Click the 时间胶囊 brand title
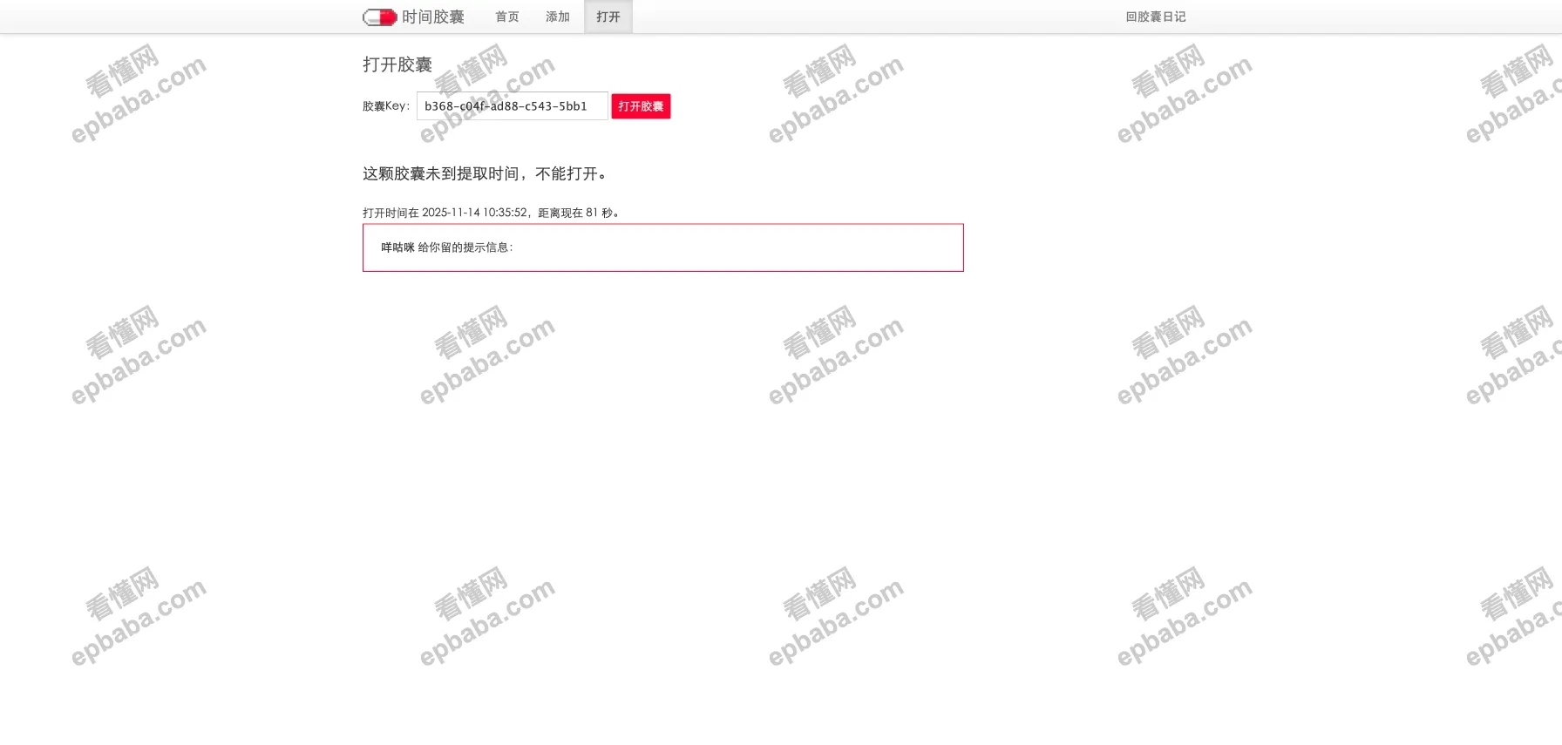Image resolution: width=1562 pixels, height=745 pixels. 432,17
